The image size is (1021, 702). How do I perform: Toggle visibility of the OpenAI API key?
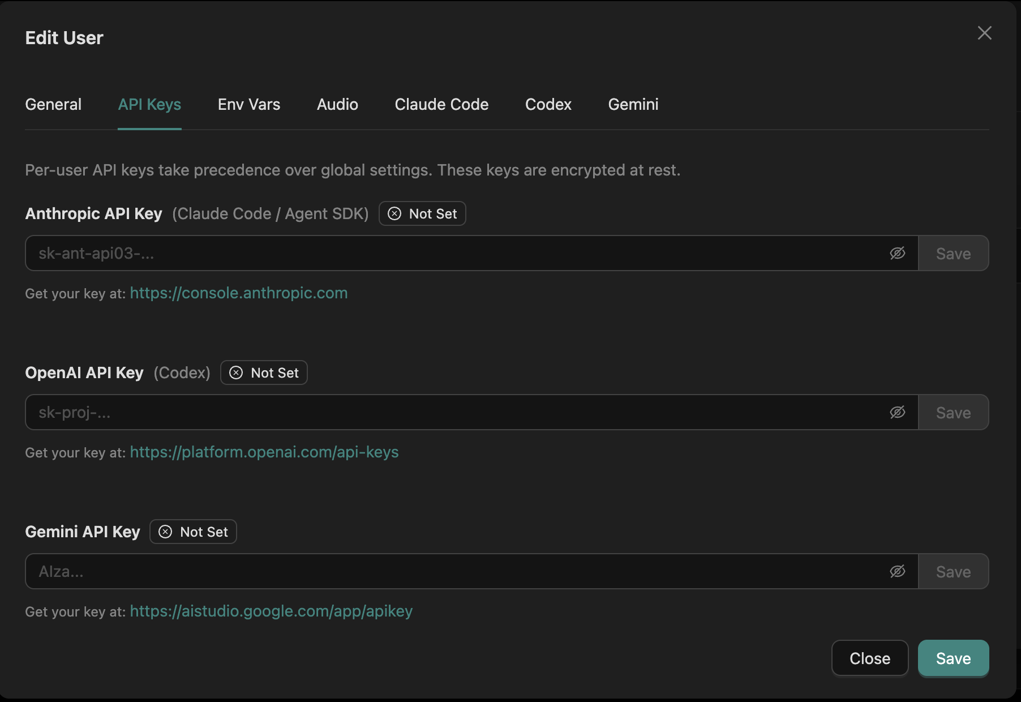click(899, 412)
